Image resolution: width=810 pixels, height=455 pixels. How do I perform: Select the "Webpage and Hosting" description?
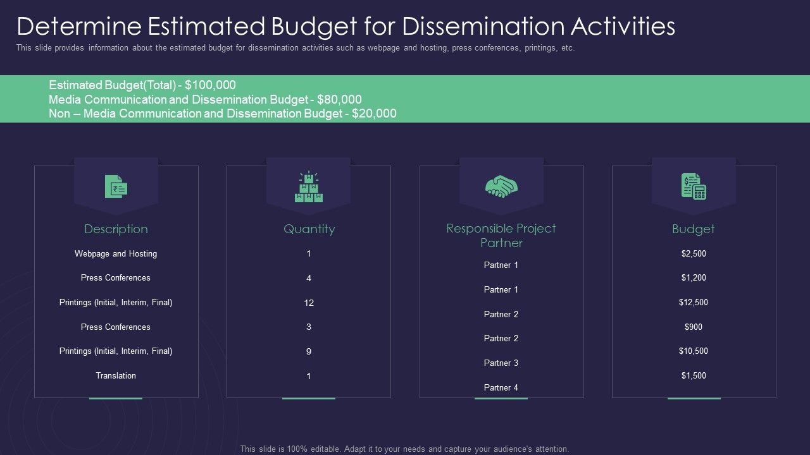coord(116,253)
